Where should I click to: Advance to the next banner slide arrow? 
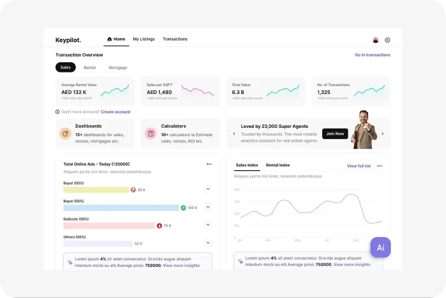pos(382,133)
